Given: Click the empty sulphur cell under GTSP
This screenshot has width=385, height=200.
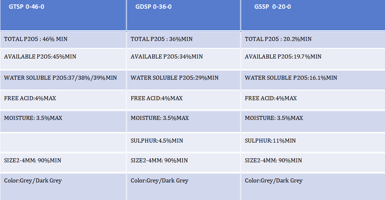Looking at the screenshot, I should (x=63, y=143).
